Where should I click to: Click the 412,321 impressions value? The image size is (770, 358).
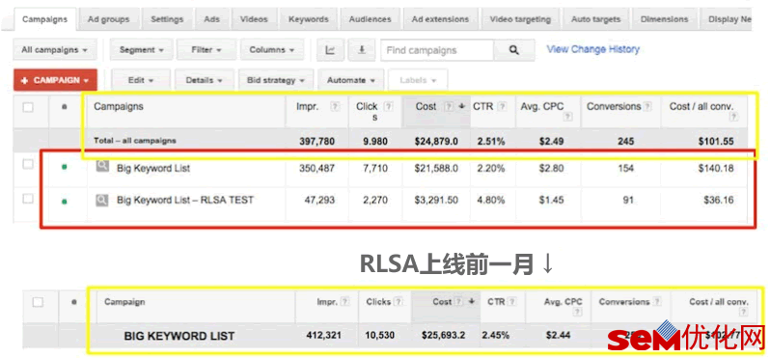pyautogui.click(x=323, y=336)
